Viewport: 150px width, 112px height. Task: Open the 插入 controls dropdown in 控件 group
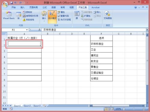pos(44,16)
